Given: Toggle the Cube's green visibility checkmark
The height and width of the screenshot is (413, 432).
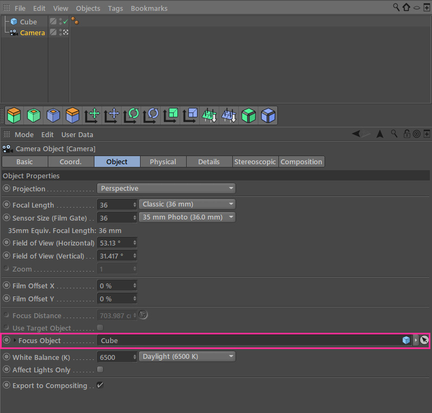Looking at the screenshot, I should point(66,22).
